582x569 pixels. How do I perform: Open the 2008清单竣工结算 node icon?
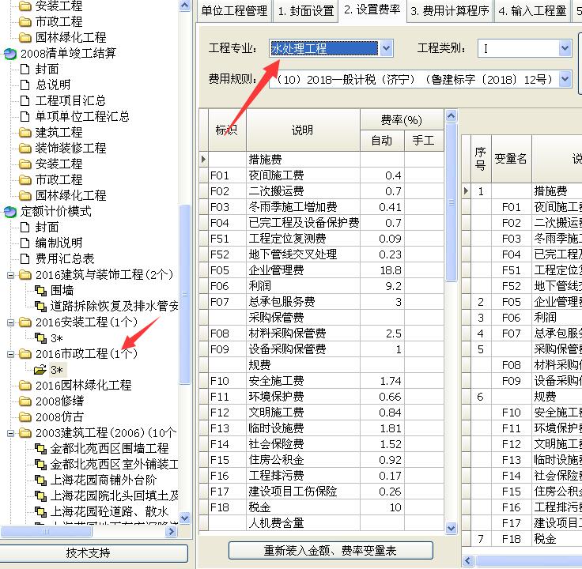coord(10,54)
